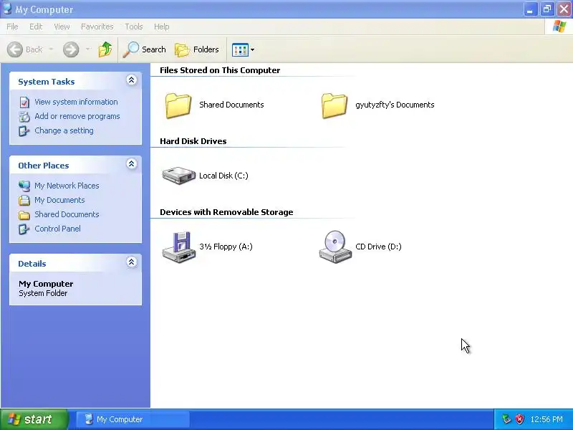Screen dimensions: 573x430
Task: Collapse the Other Places panel
Action: point(132,164)
